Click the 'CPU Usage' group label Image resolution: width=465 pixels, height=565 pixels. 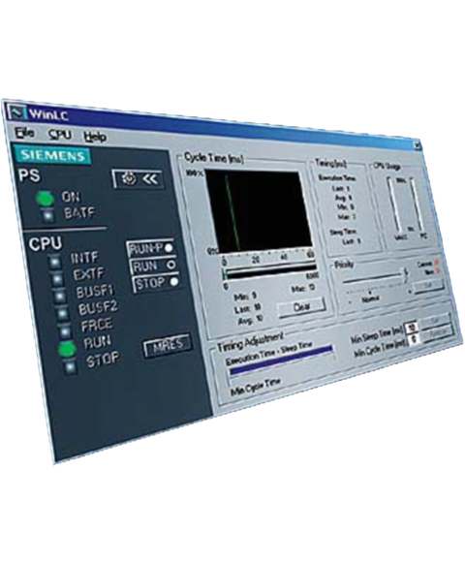pyautogui.click(x=387, y=166)
